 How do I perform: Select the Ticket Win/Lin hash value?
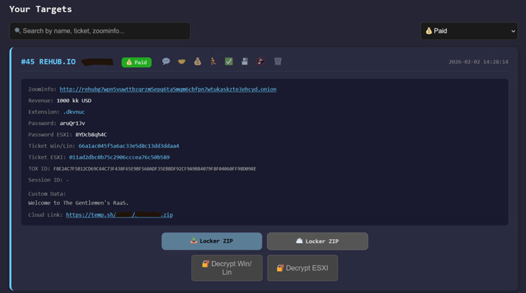[129, 146]
